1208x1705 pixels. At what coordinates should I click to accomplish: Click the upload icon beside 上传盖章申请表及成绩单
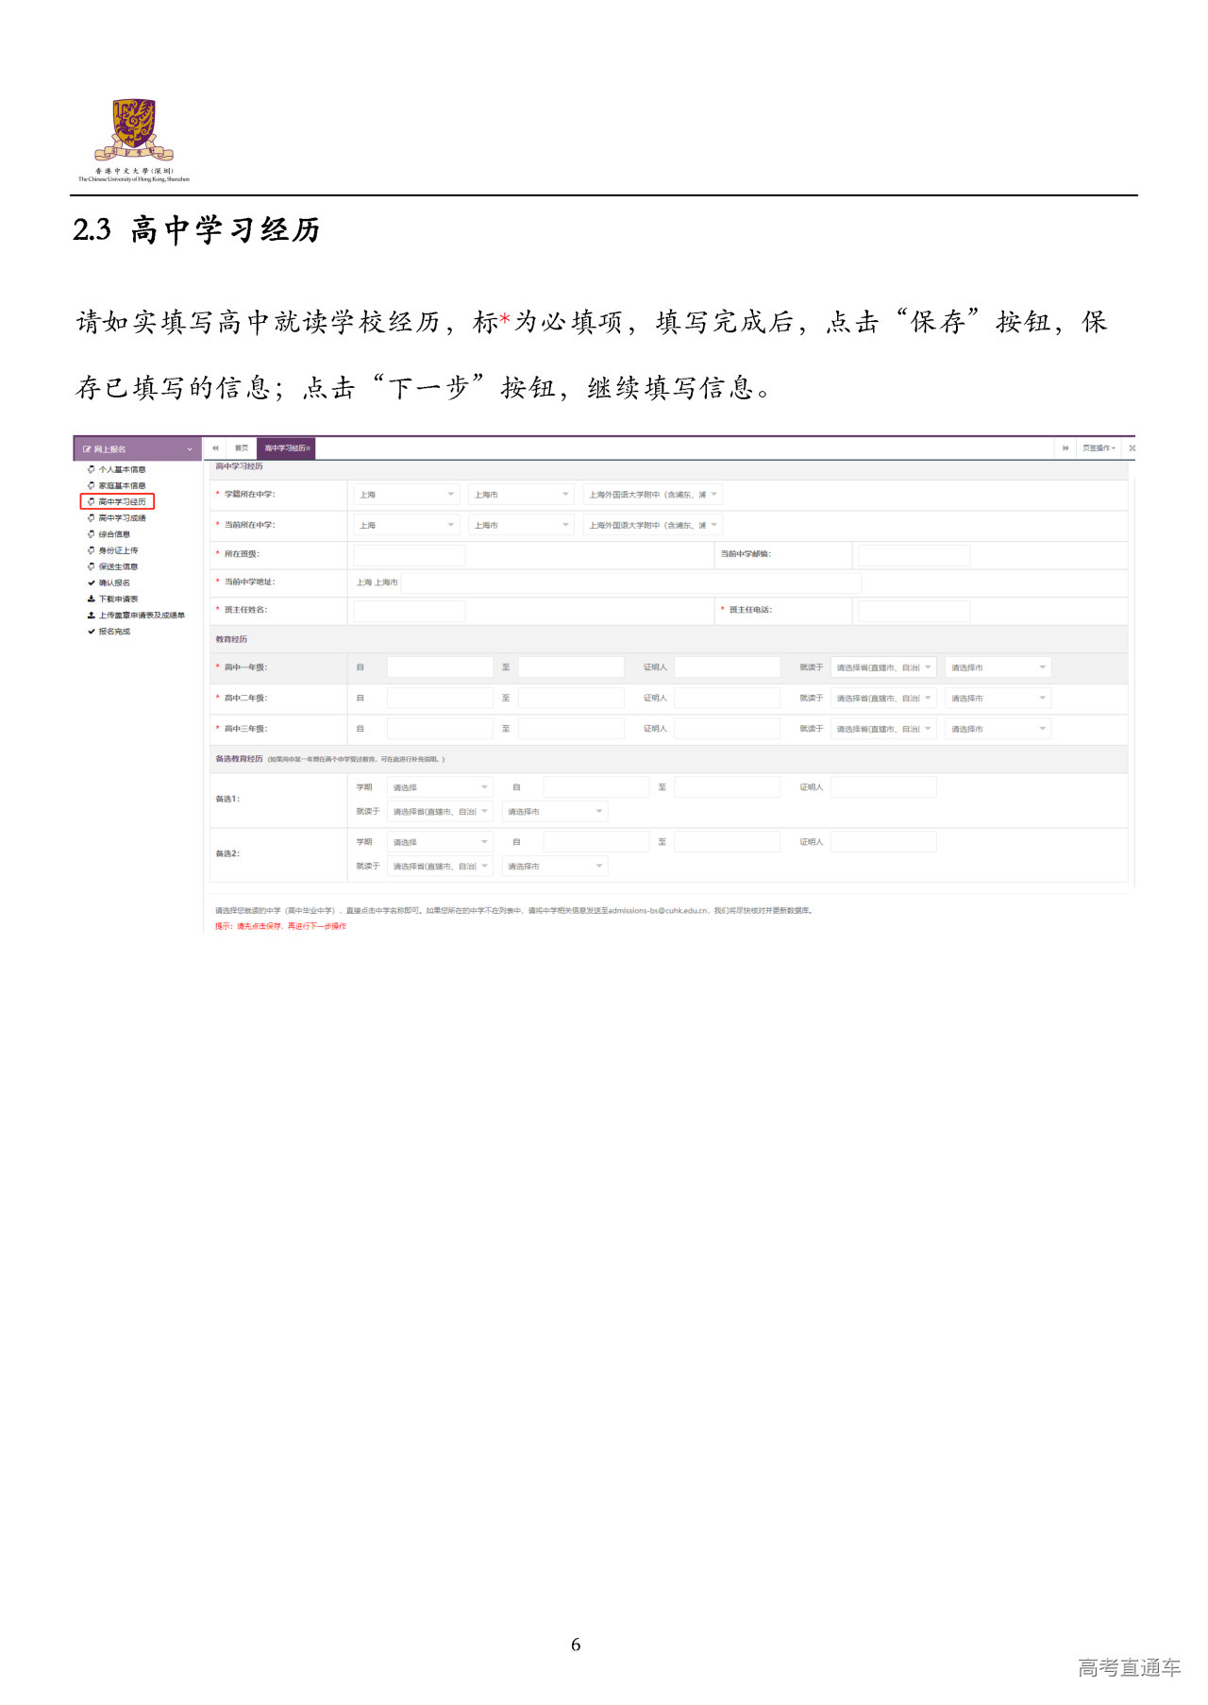click(x=92, y=616)
